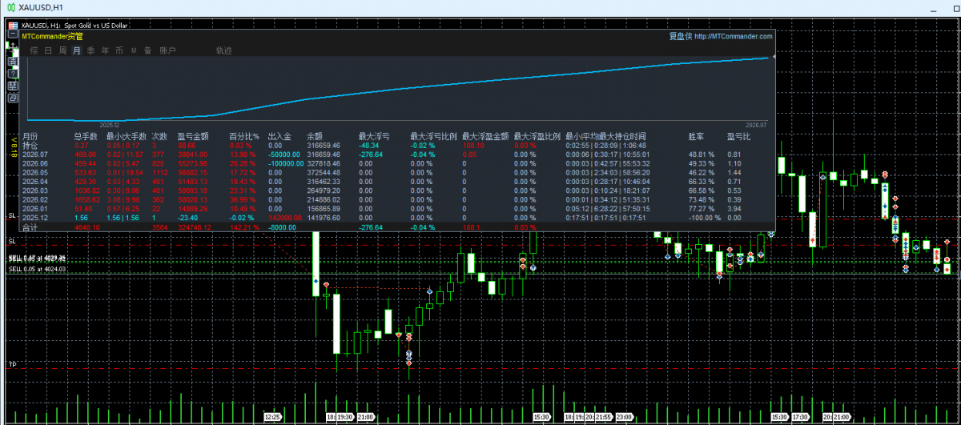Screen dimensions: 961x425
Task: Switch to the 季 quarterly tab
Action: coord(90,50)
